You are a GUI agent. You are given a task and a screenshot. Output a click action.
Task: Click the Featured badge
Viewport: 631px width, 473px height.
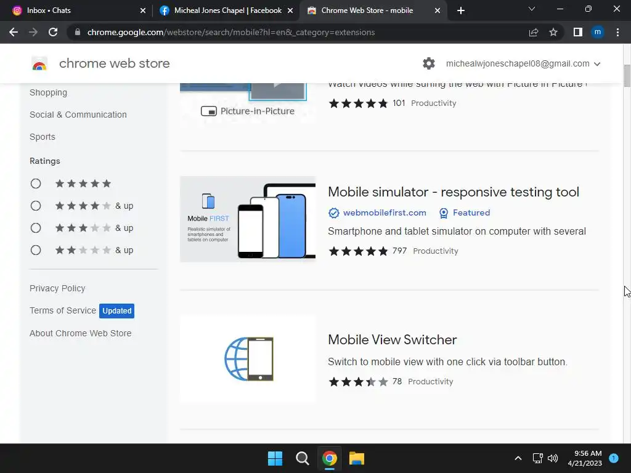tap(465, 212)
